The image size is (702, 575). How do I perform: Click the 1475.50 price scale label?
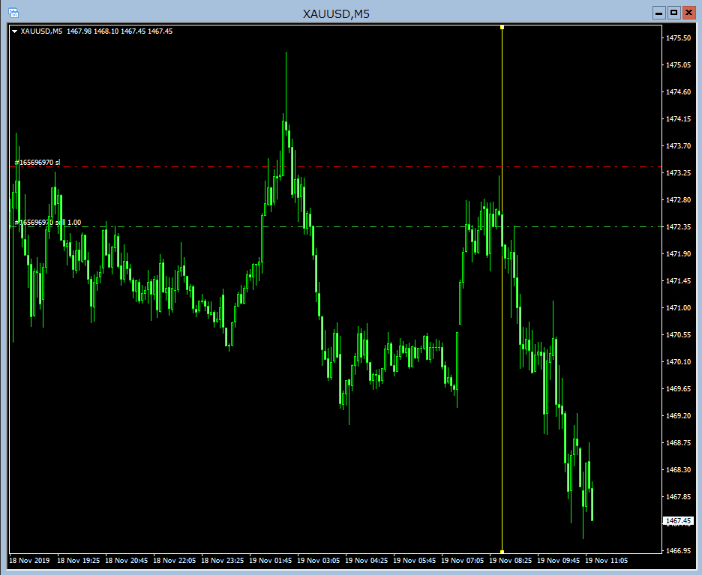coord(678,38)
